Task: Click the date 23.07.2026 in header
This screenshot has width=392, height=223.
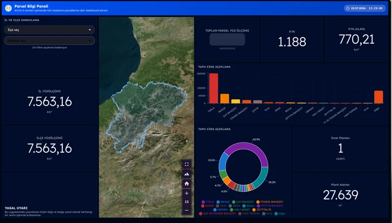Action: tap(358, 8)
